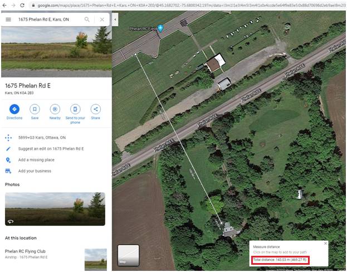347x272 pixels.
Task: Send location to your phone
Action: [75, 109]
